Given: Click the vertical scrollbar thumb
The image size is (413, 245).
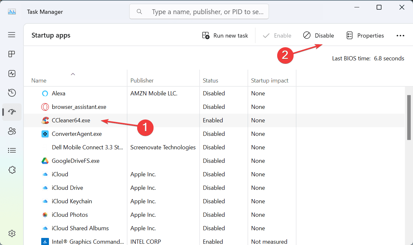Looking at the screenshot, I should coord(409,118).
